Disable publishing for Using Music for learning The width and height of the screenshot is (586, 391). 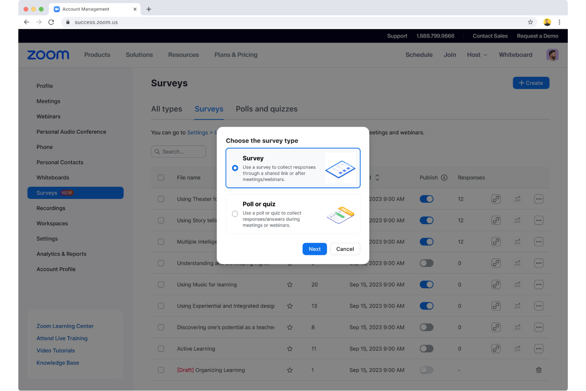(x=426, y=284)
